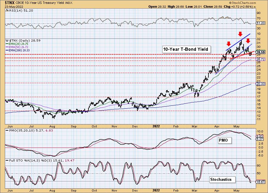Click the 51.20 RSI value tag on right axis
This screenshot has height=193, width=268.
pyautogui.click(x=260, y=23)
